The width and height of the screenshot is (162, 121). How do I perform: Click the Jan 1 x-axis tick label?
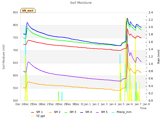87,104
